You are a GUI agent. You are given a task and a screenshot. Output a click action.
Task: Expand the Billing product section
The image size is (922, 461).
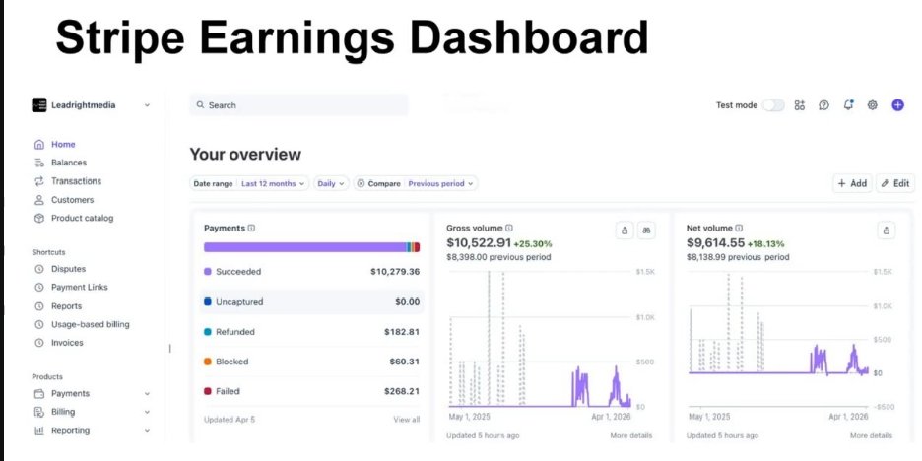147,412
